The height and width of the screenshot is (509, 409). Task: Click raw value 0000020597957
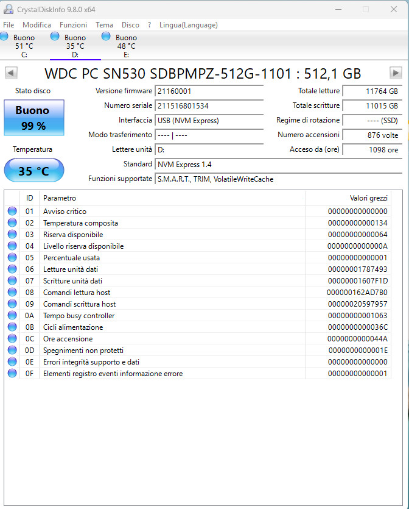pyautogui.click(x=357, y=304)
